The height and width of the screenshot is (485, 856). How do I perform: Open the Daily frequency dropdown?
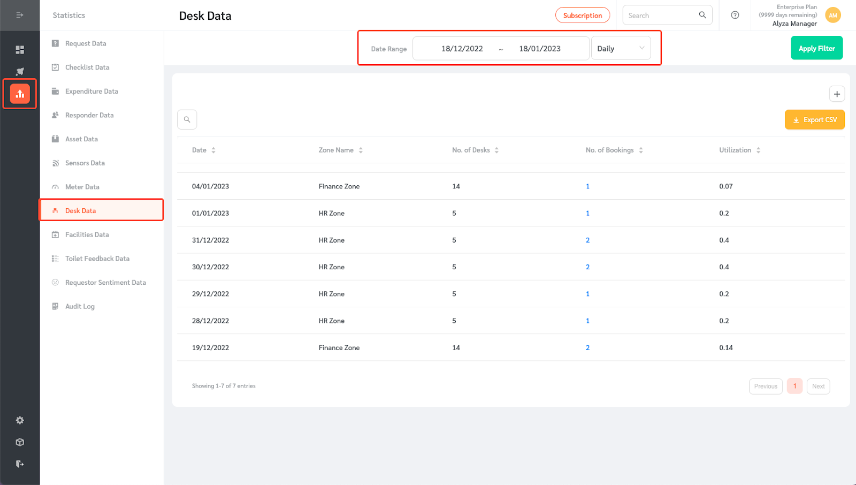(621, 48)
